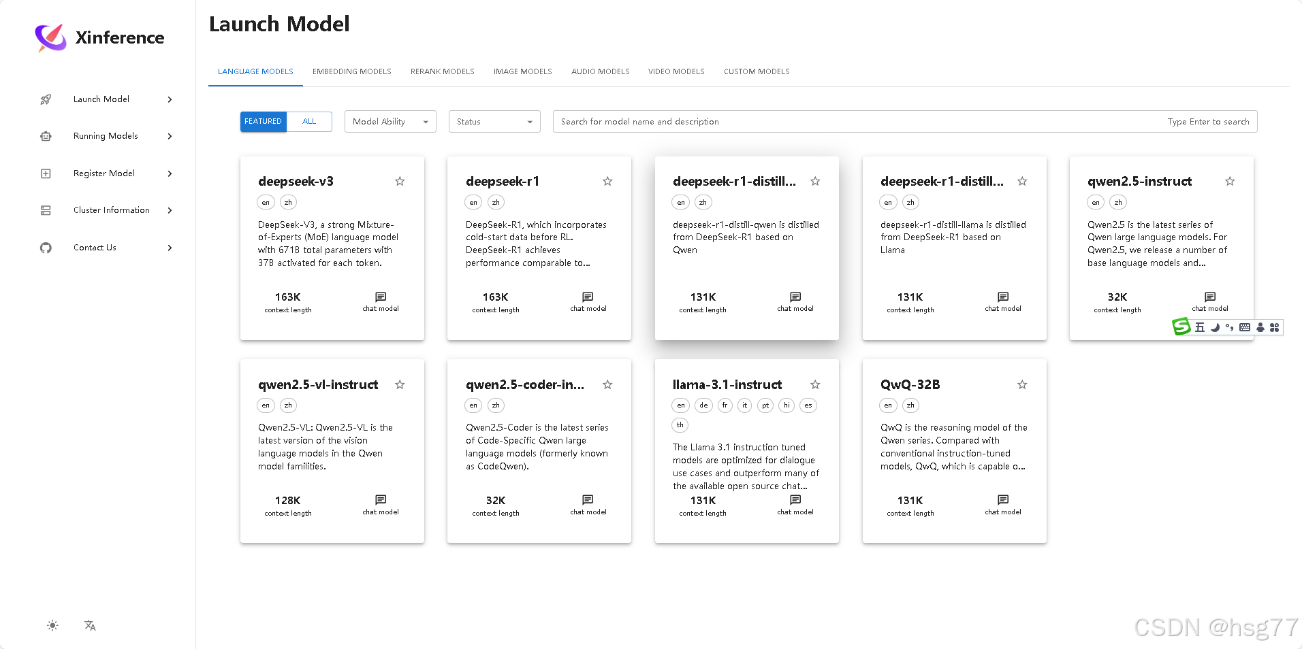The width and height of the screenshot is (1302, 649).
Task: Open the Model Ability dropdown
Action: point(390,122)
